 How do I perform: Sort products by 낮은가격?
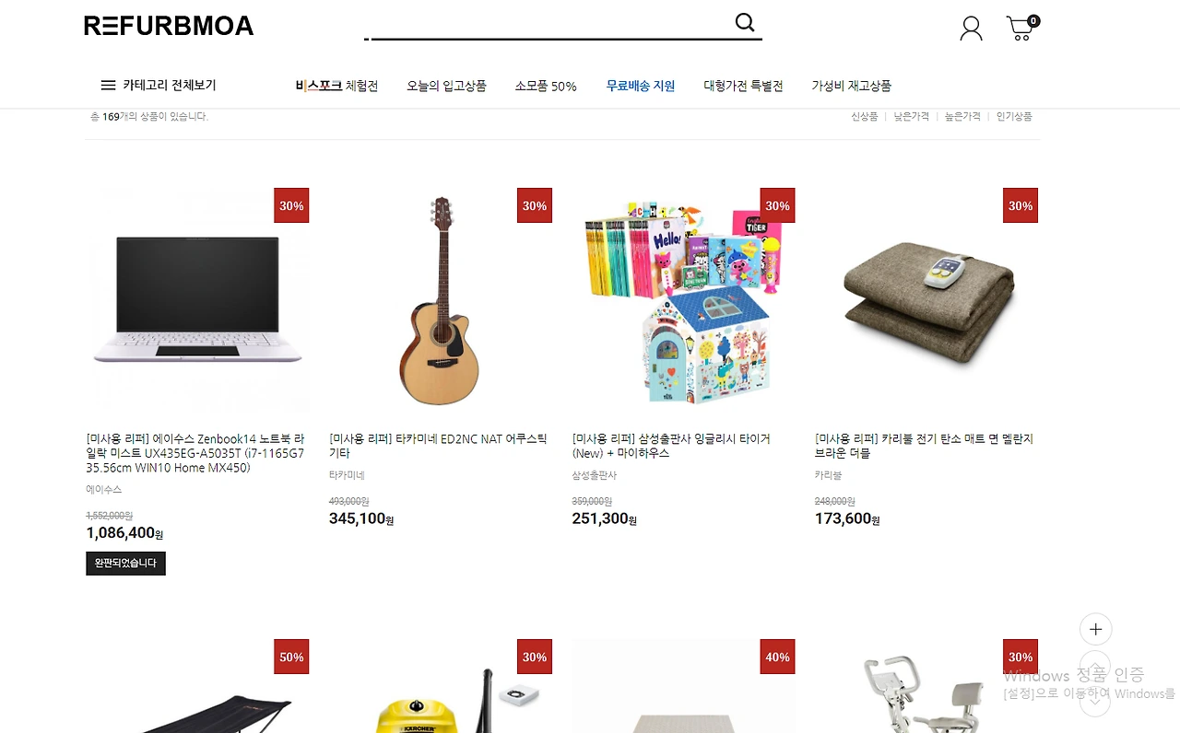tap(911, 117)
